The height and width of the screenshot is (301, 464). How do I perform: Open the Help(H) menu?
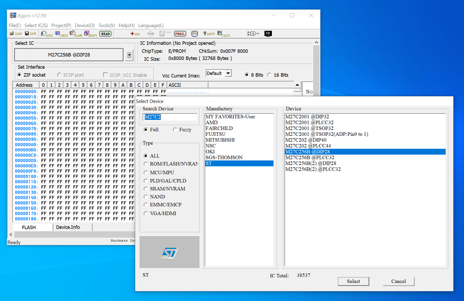tap(126, 25)
